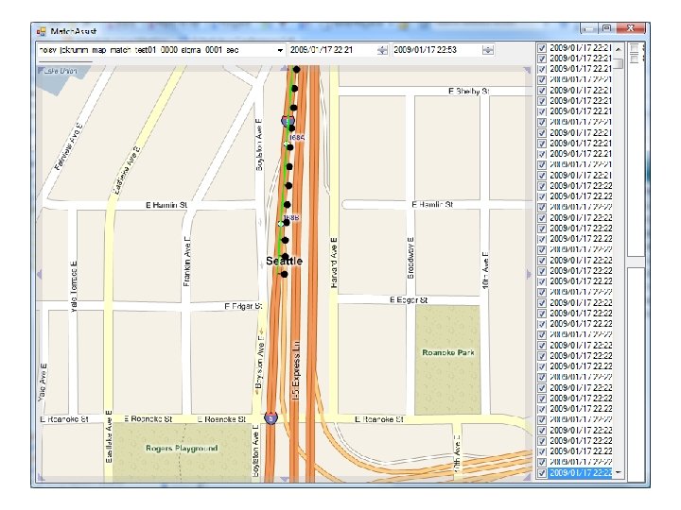This screenshot has width=681, height=510.
Task: Uncheck the checkbox of the highlighted timestamp row
Action: coord(542,473)
